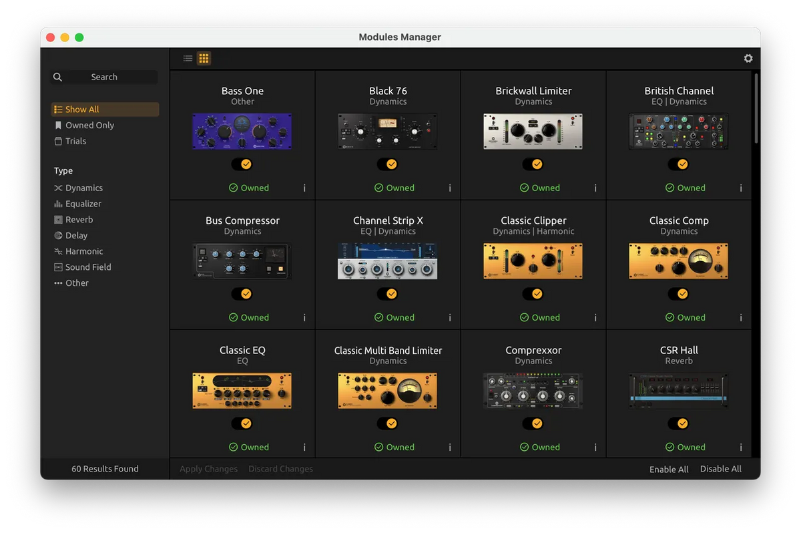Select the grid view icon
Viewport: 801px width, 533px height.
[204, 58]
